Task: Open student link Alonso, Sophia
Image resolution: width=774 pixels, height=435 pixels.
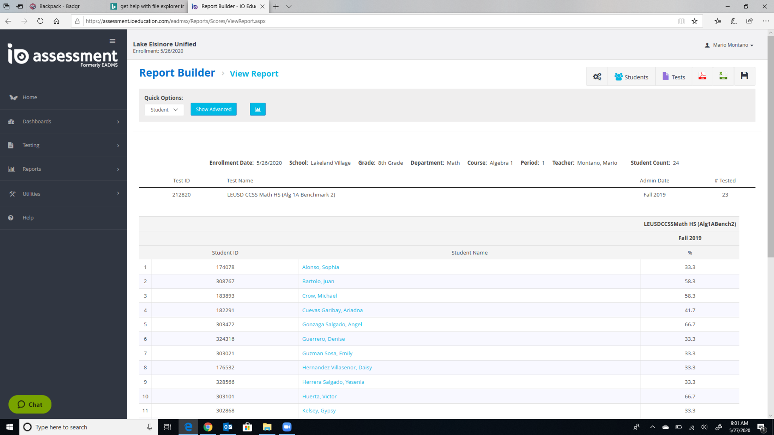Action: click(x=320, y=267)
